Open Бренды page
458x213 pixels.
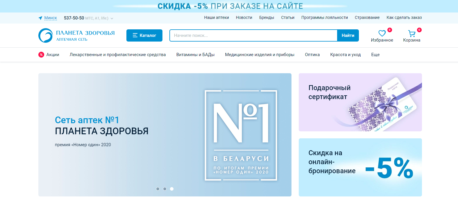[266, 17]
